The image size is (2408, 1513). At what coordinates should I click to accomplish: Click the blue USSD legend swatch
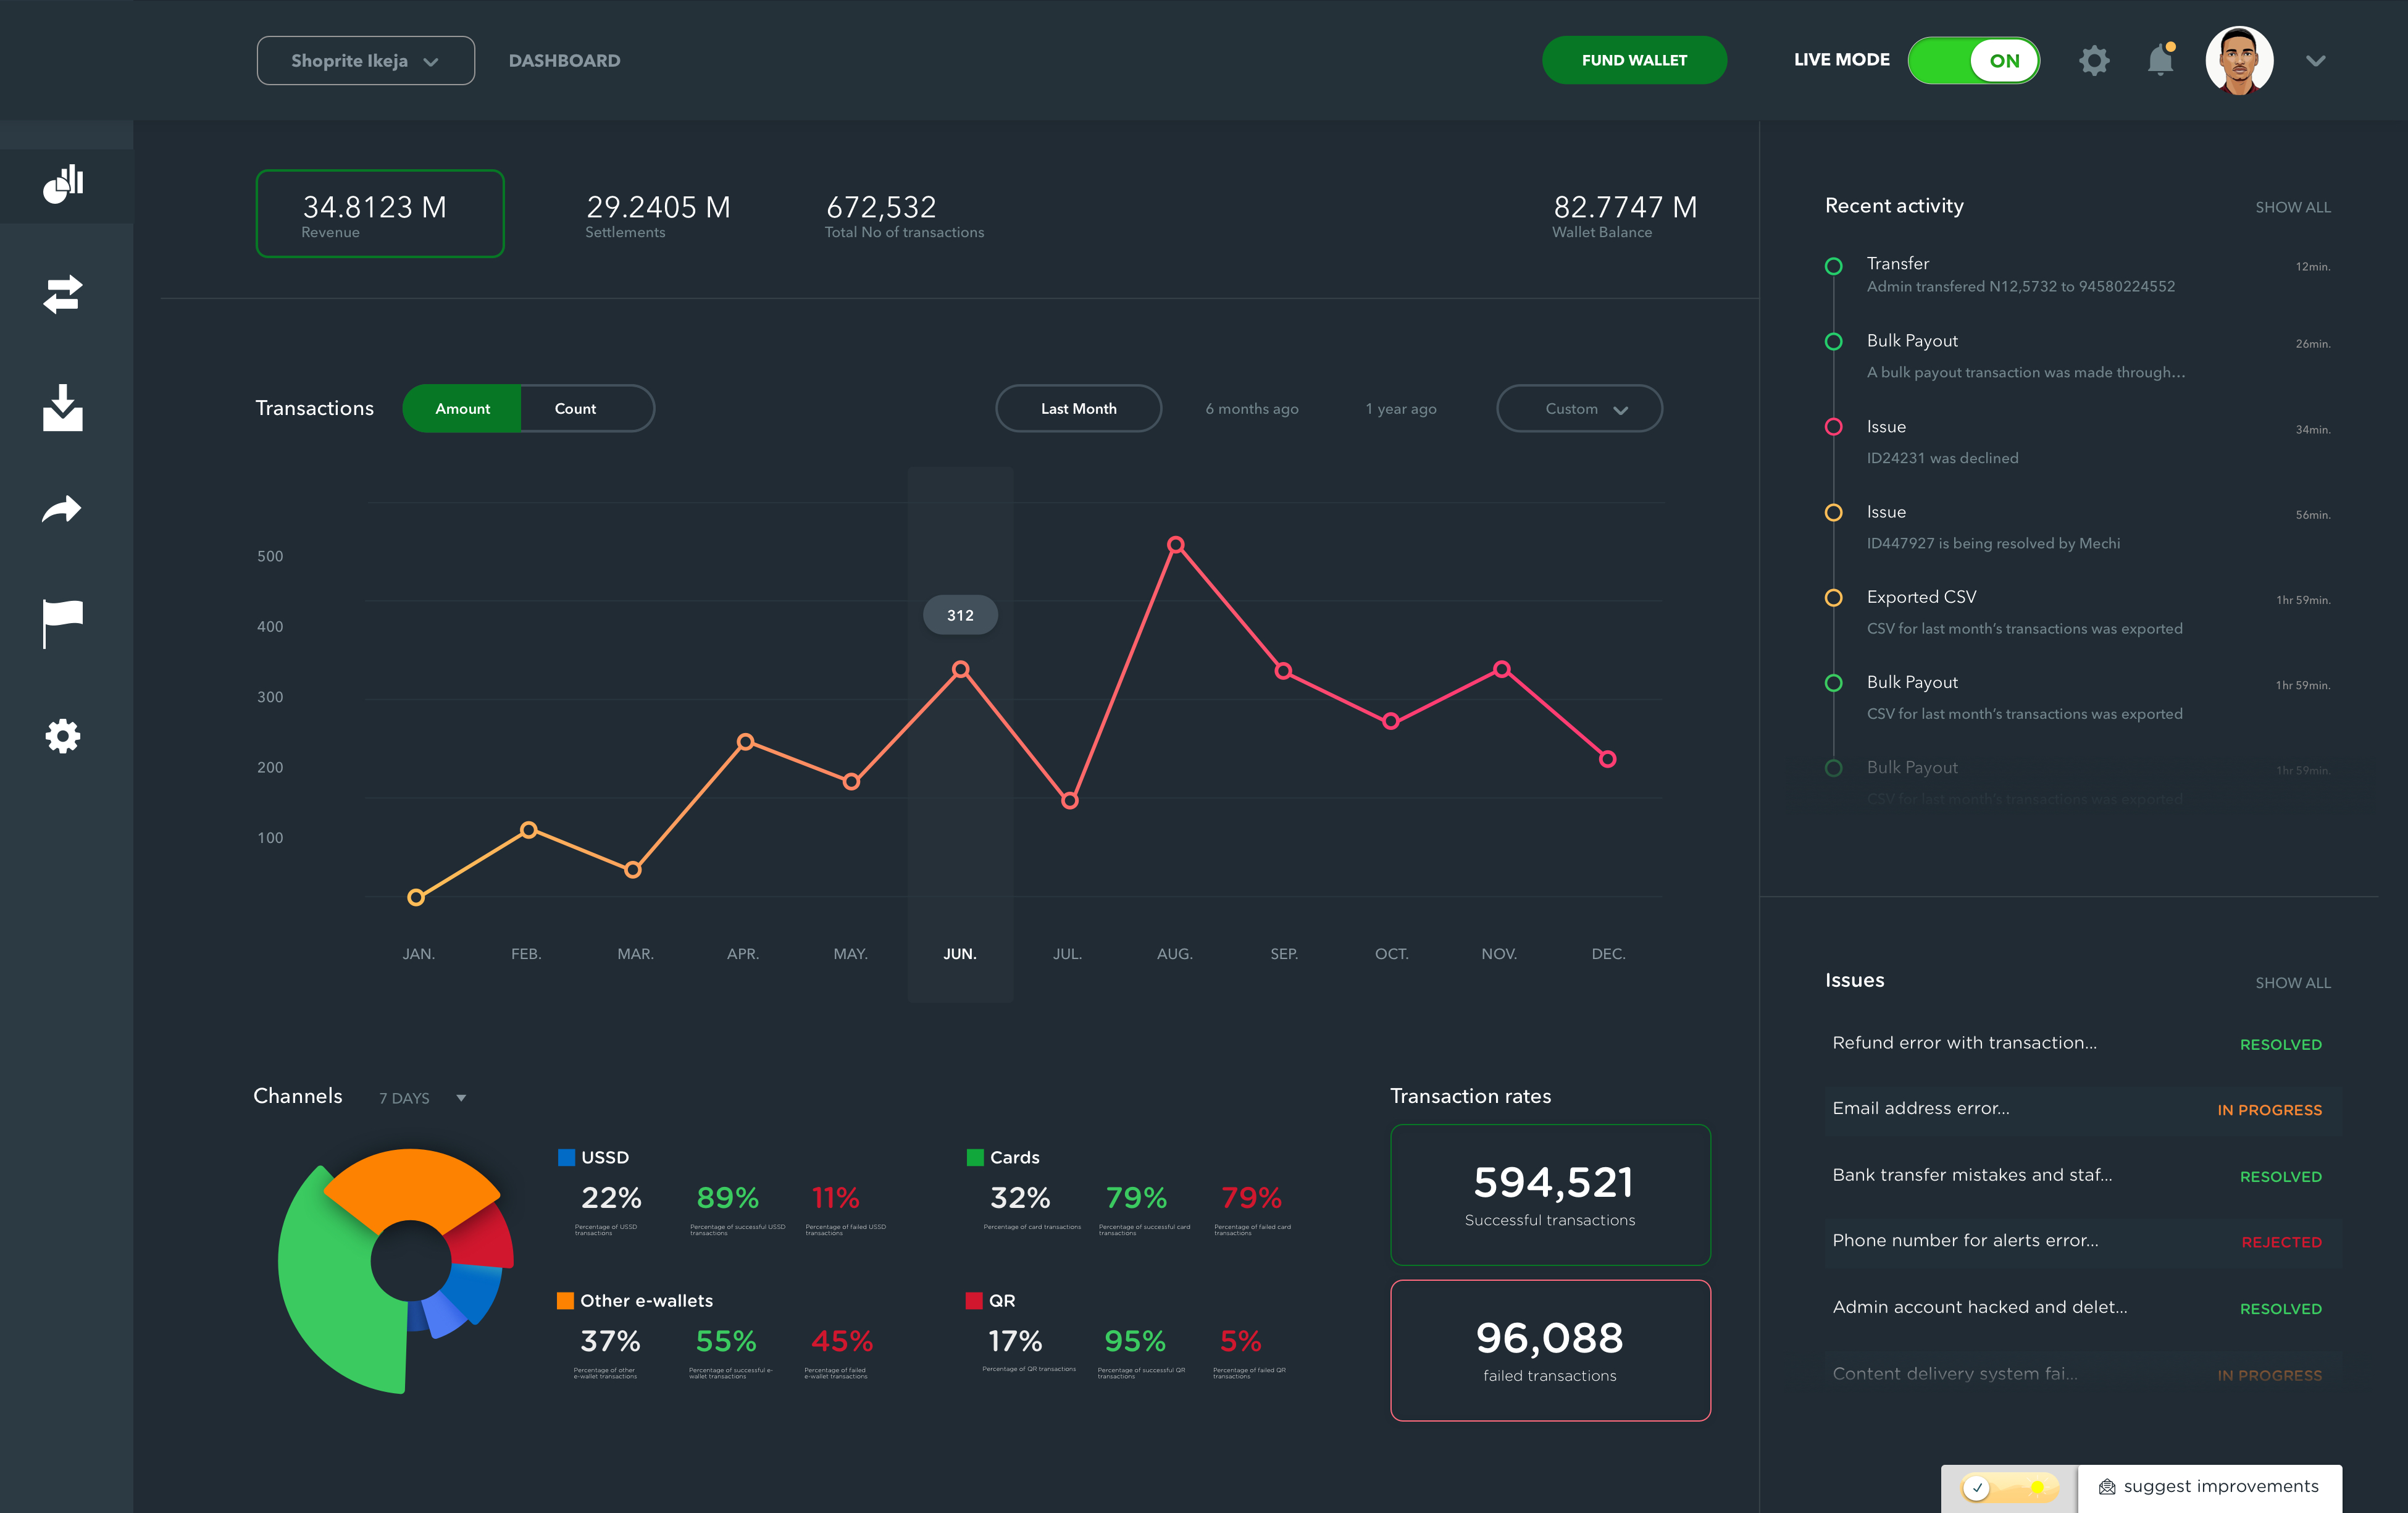point(566,1157)
